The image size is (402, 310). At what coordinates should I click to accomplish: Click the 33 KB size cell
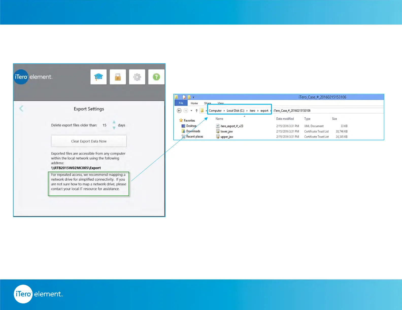(x=344, y=126)
